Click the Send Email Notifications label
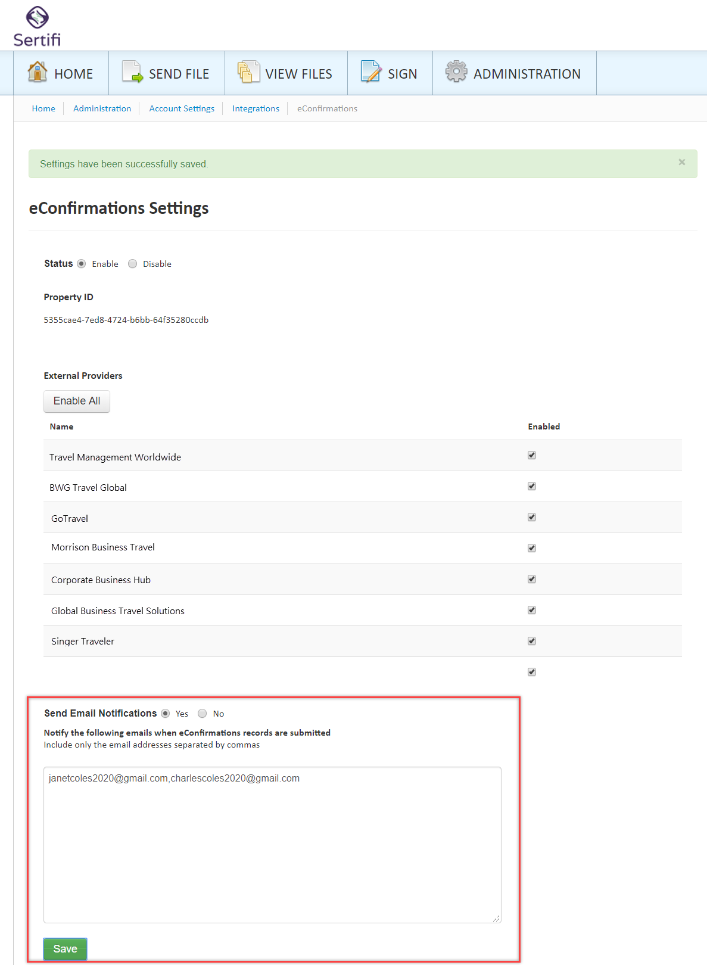Viewport: 707px width, 965px height. coord(101,713)
